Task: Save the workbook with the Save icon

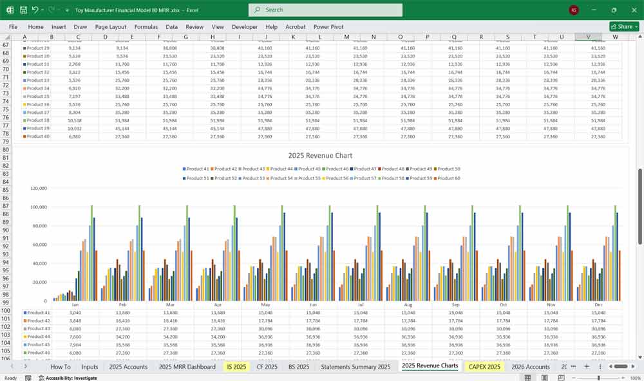Action: 23,10
